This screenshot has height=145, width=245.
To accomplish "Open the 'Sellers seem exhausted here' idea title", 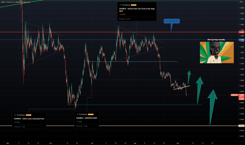I will click(x=29, y=119).
